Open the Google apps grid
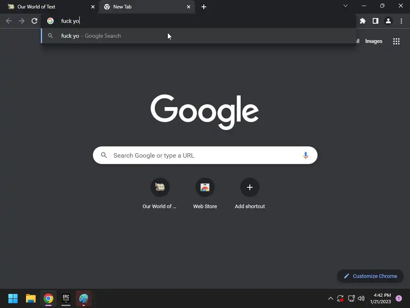 396,41
